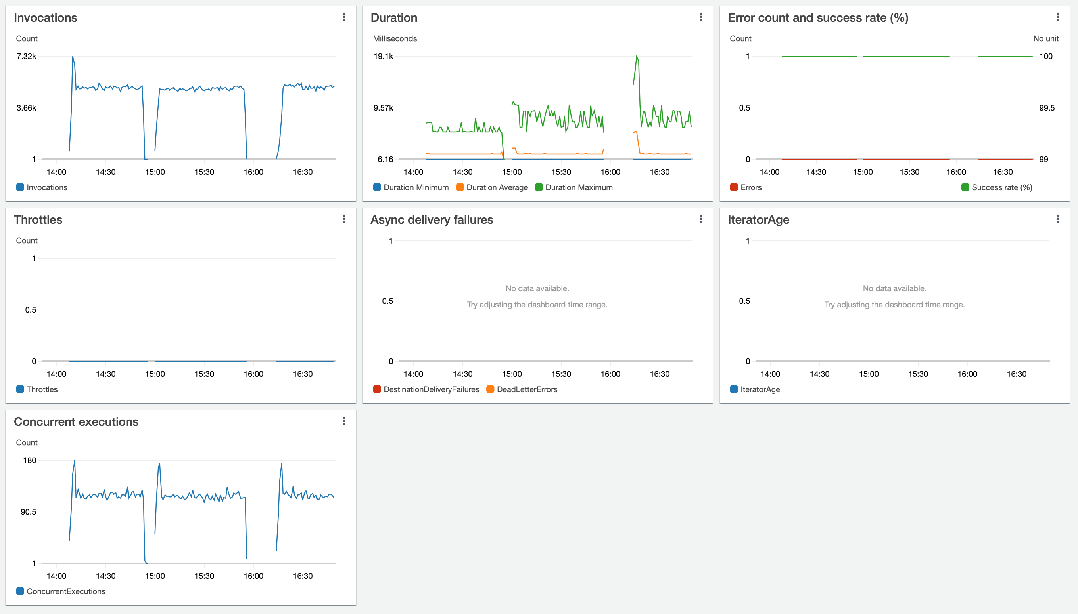Screen dimensions: 1078x614
Task: Click the Invocations chart 7.32k peak
Action: tap(73, 57)
